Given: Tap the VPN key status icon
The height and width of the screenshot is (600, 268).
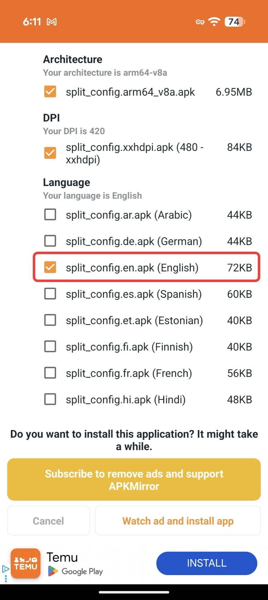Looking at the screenshot, I should point(200,22).
